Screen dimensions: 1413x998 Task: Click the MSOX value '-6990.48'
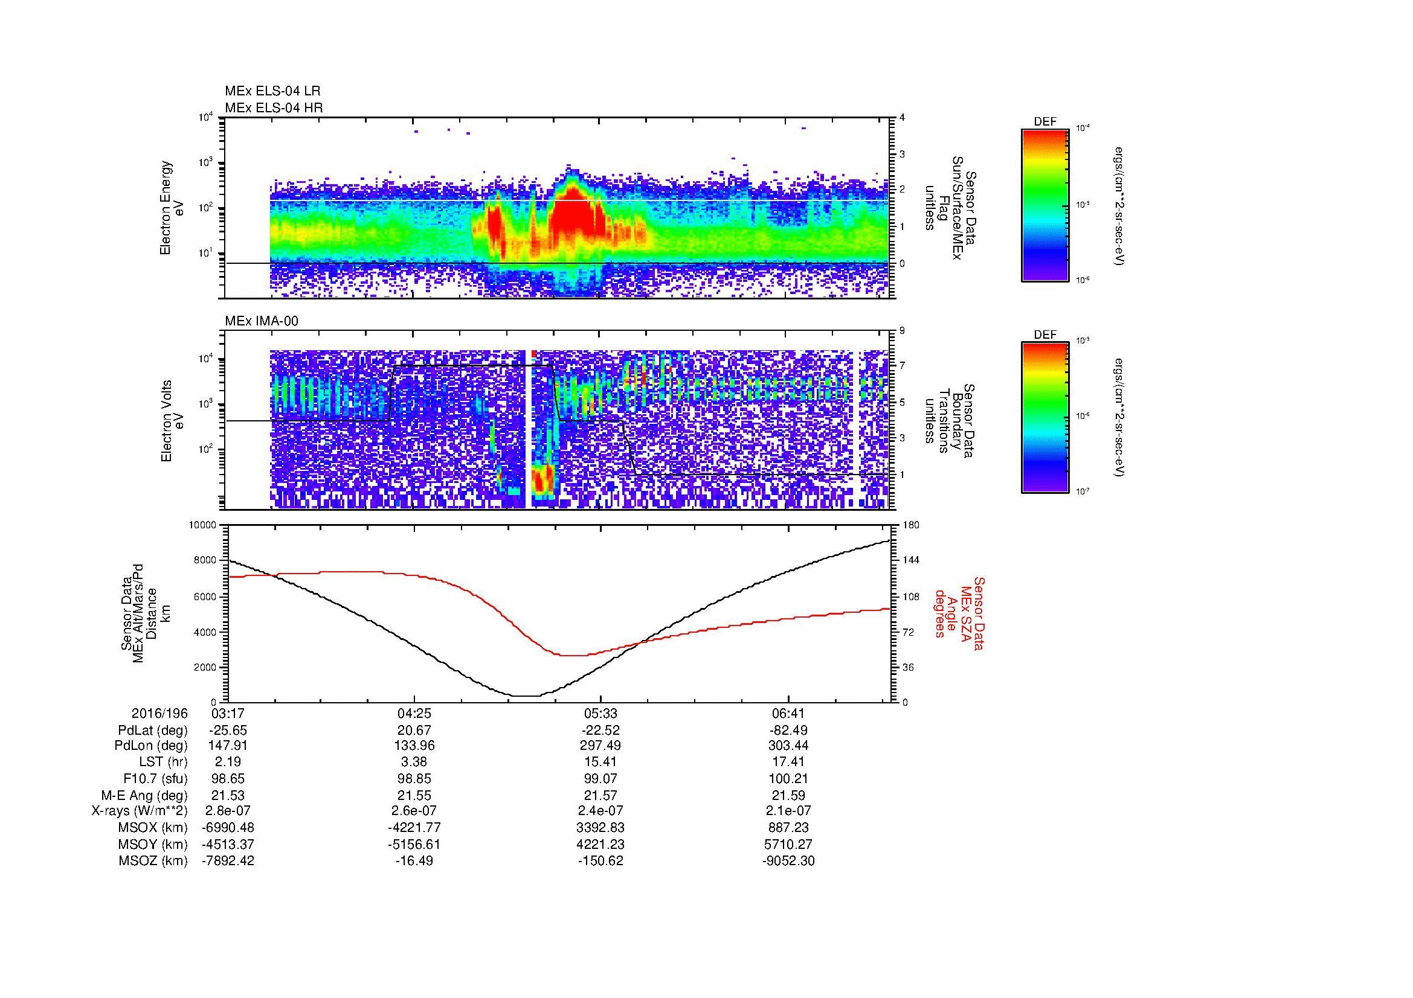click(228, 828)
